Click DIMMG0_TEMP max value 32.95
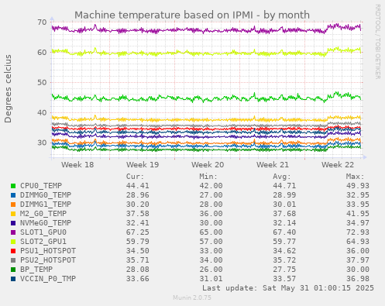This screenshot has height=306, width=385. (x=358, y=195)
